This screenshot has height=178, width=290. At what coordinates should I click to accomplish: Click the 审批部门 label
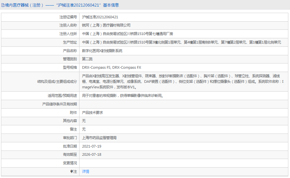point(70,138)
